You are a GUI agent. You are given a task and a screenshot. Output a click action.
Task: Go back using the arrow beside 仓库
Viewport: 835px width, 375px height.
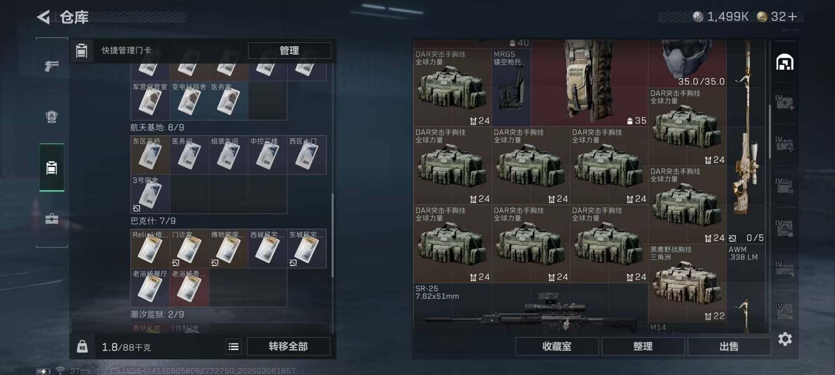43,17
